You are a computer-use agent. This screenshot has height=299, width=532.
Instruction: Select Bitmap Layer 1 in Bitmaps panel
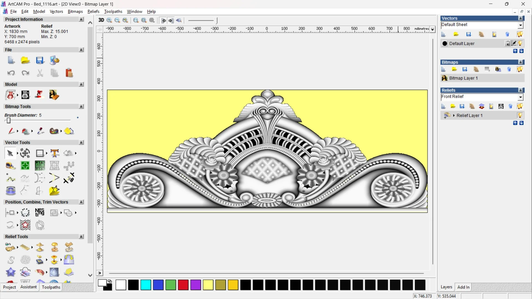tap(463, 78)
